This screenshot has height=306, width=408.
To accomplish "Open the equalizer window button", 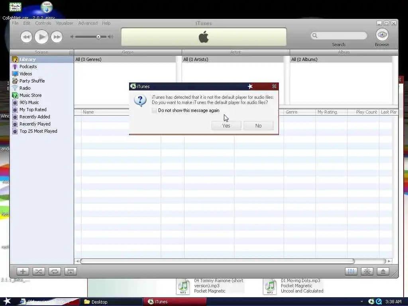I will coord(351,272).
